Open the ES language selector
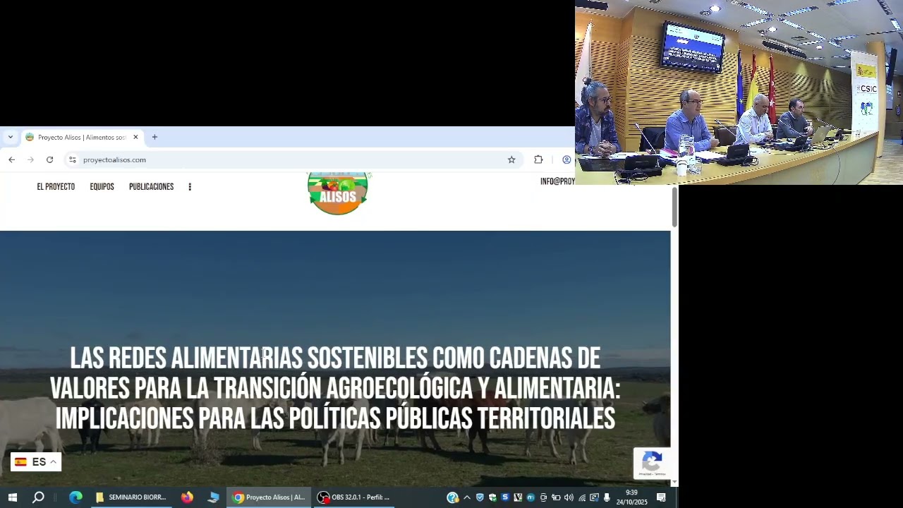Screen dimensions: 903x508 (x=36, y=462)
